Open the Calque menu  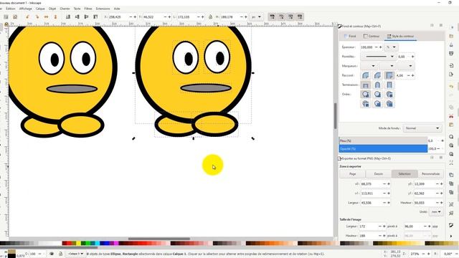coord(40,9)
